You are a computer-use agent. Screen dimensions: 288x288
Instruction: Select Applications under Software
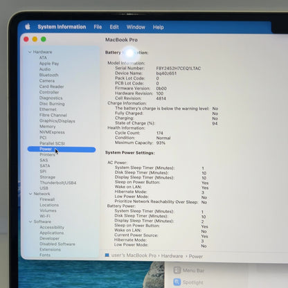click(52, 233)
